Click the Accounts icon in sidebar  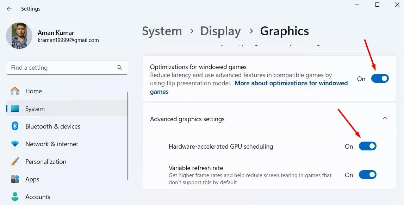tap(15, 197)
